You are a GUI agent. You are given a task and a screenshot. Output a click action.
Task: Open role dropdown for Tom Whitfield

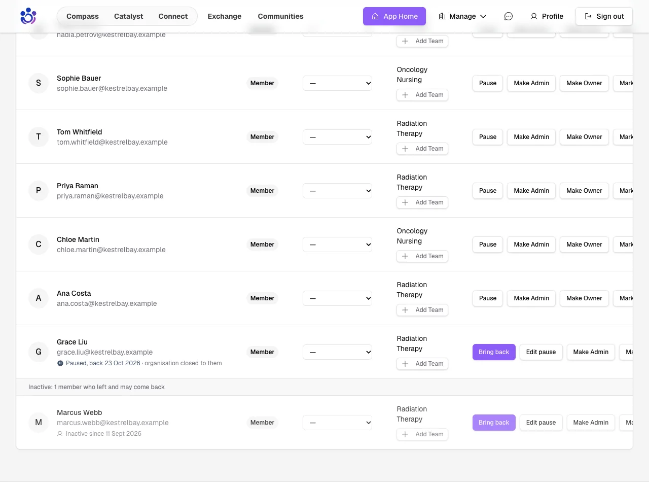pos(337,137)
